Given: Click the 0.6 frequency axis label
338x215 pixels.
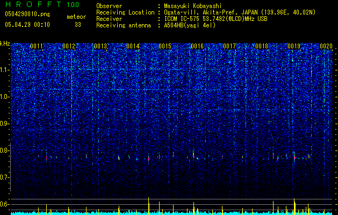Looking at the screenshot, I should (4, 204).
